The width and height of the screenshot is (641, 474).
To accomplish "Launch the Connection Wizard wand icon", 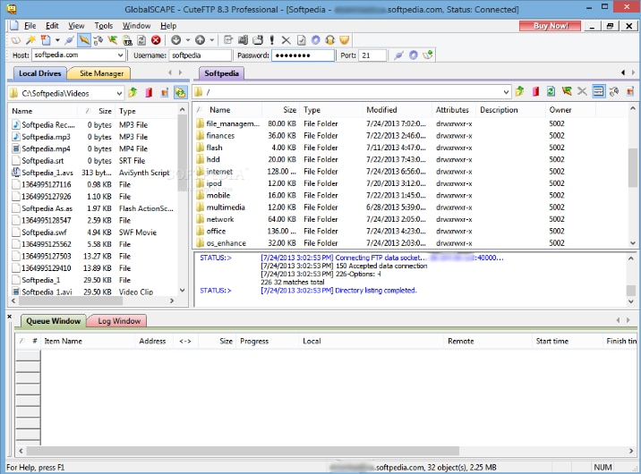I will pos(30,40).
